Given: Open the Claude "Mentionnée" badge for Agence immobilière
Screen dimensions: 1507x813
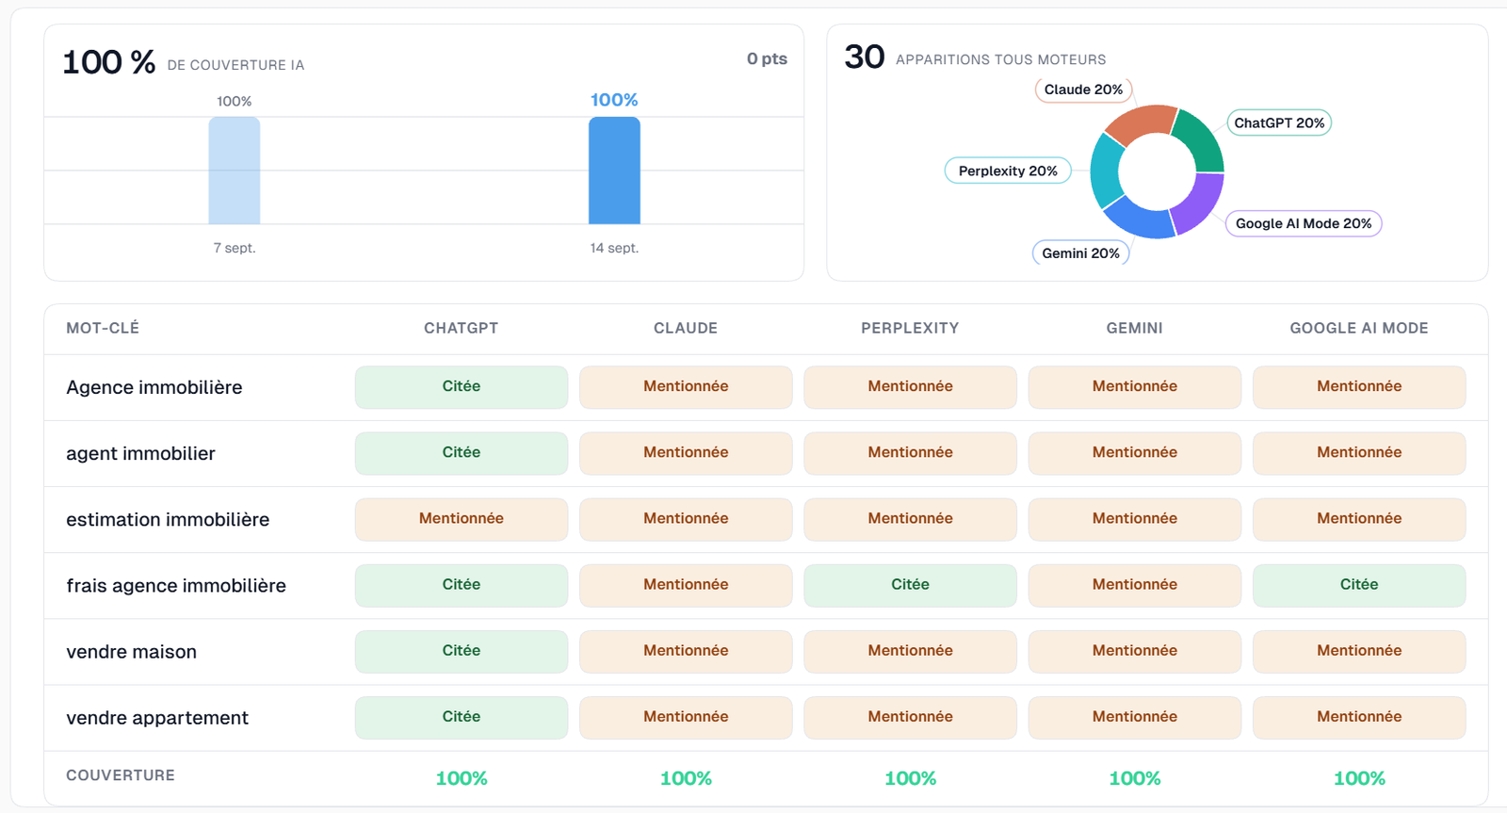Looking at the screenshot, I should point(686,387).
